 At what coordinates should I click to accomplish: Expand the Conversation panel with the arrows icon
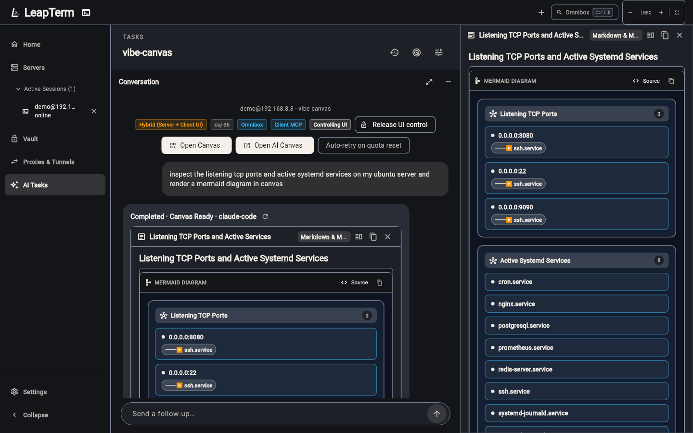429,82
